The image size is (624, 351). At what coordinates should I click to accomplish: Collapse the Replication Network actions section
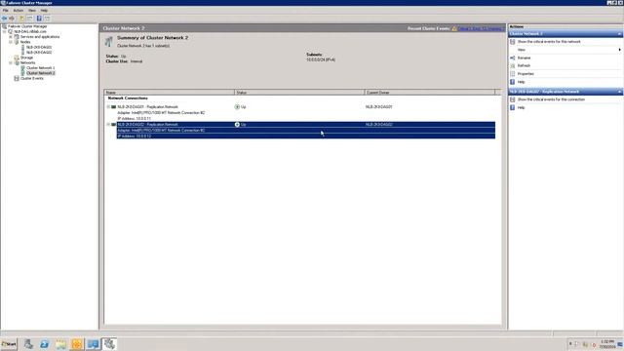coord(619,92)
